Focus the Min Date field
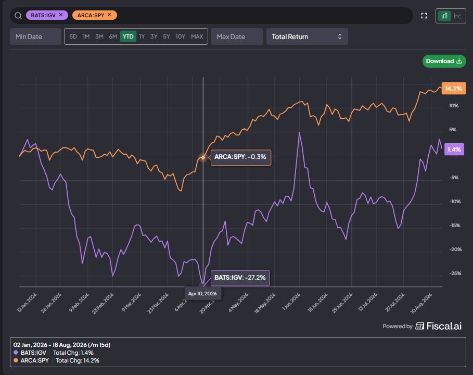 click(x=35, y=36)
